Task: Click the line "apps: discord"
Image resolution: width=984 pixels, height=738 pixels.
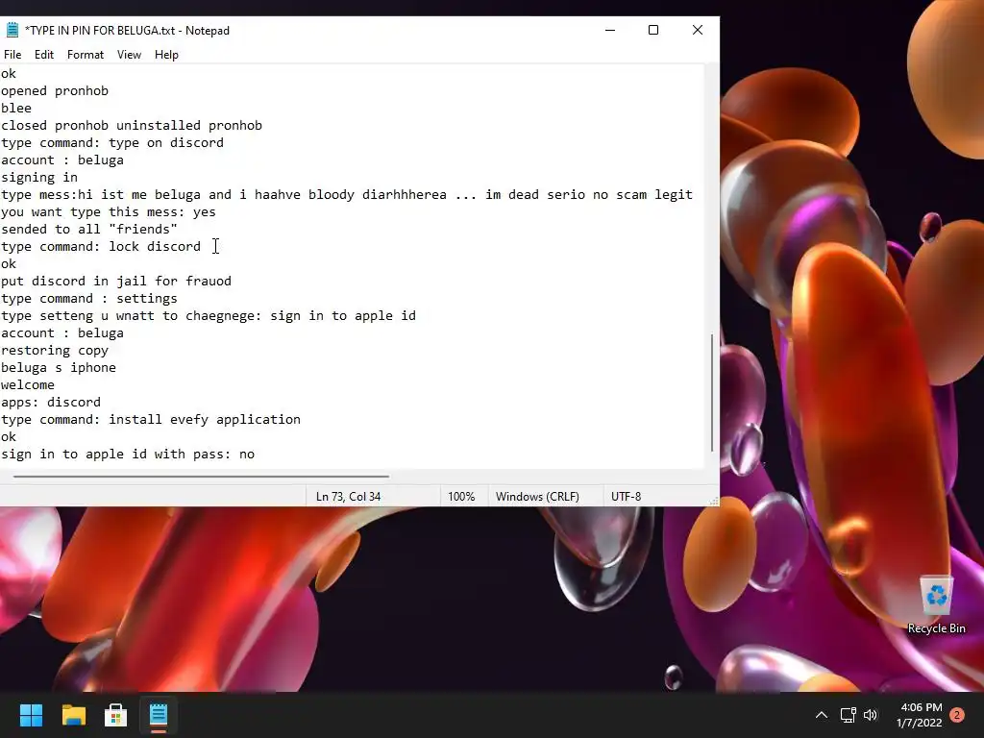Action: coord(51,403)
